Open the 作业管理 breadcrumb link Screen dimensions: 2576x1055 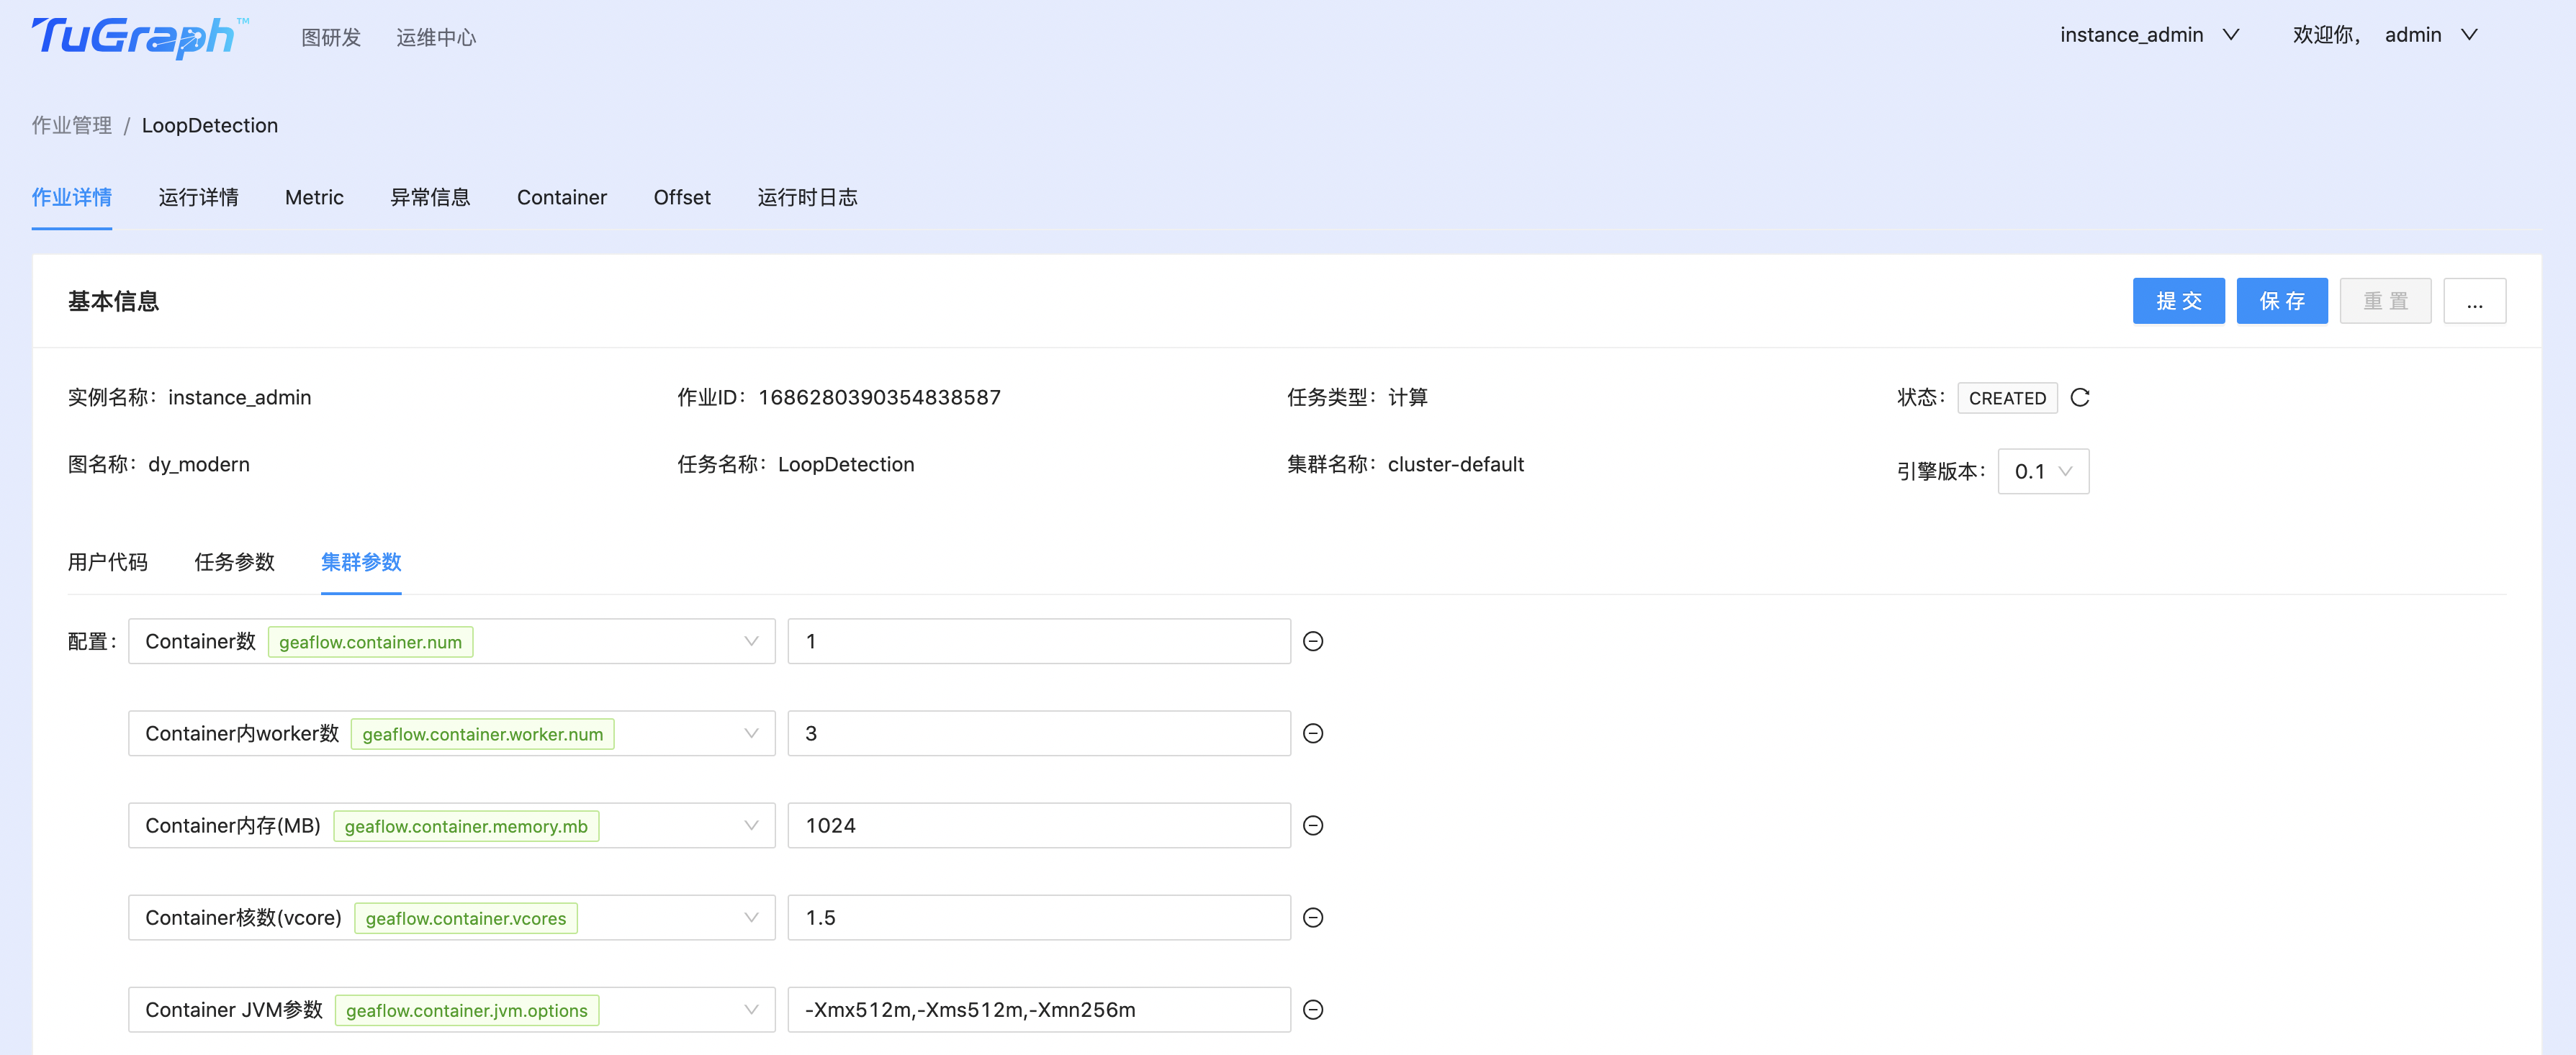point(71,125)
